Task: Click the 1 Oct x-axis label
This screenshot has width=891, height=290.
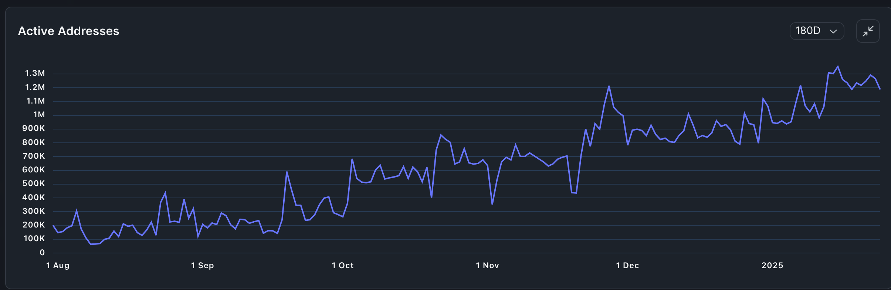Action: (343, 266)
